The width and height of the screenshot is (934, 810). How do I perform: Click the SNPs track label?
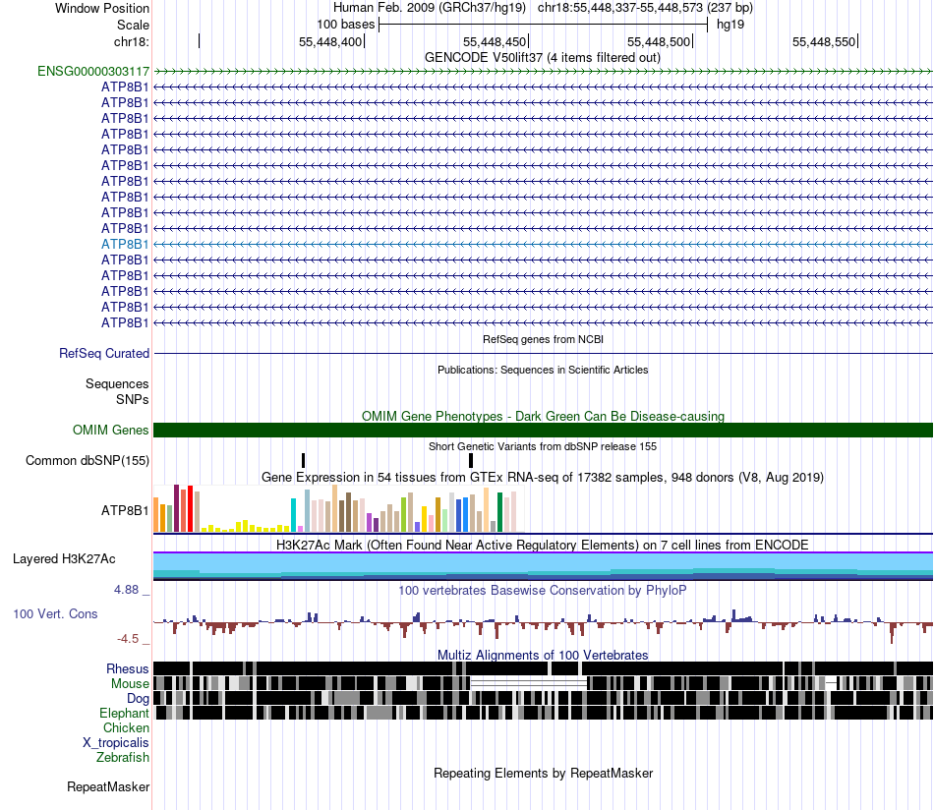click(133, 399)
